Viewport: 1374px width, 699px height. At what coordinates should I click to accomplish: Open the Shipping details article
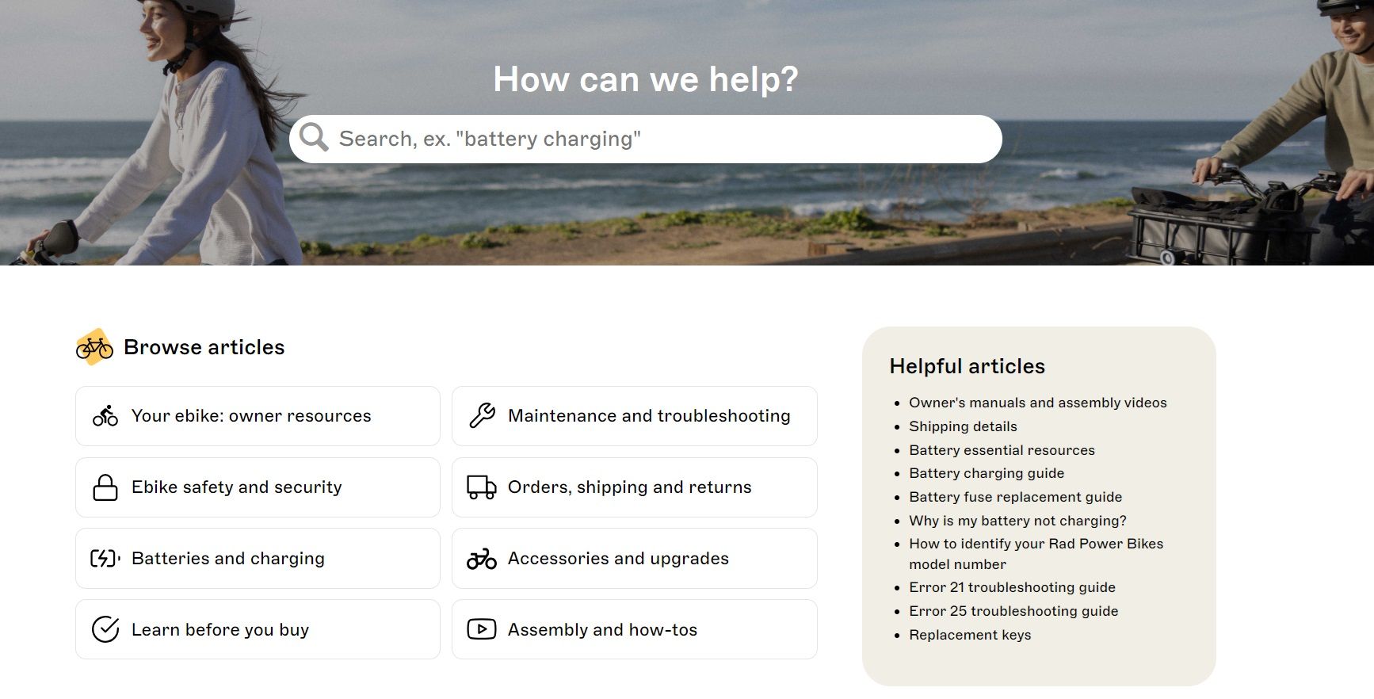pos(963,426)
